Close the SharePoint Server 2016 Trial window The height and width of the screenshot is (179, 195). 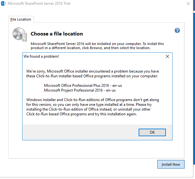click(x=188, y=3)
